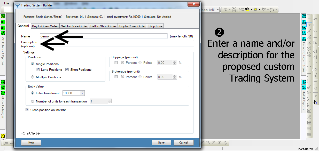The image size is (319, 151).
Task: Click the Save button
Action: pyautogui.click(x=161, y=142)
